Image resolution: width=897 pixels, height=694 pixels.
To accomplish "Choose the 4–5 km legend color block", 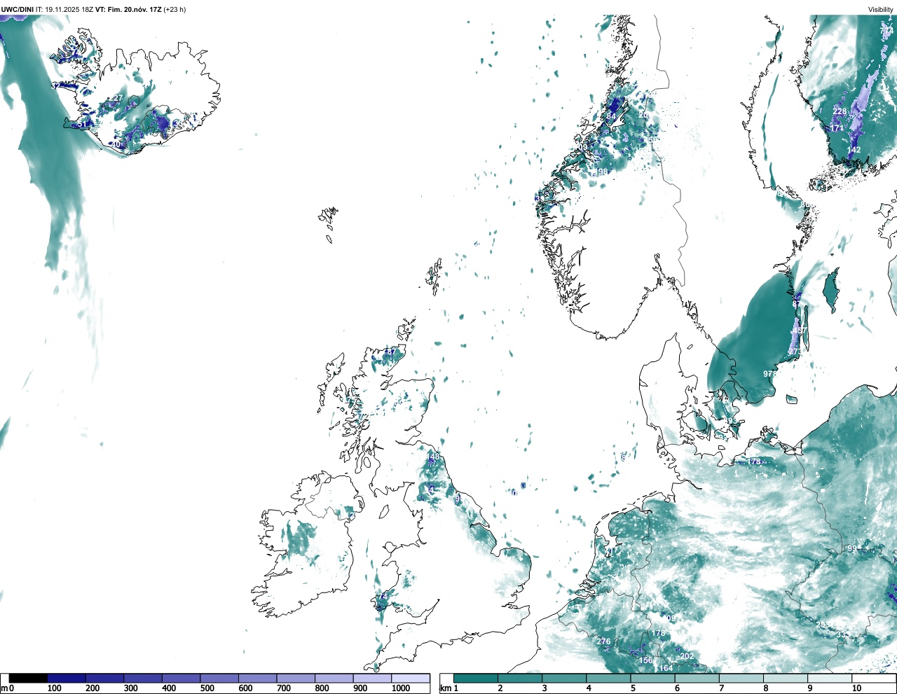I will [x=609, y=679].
